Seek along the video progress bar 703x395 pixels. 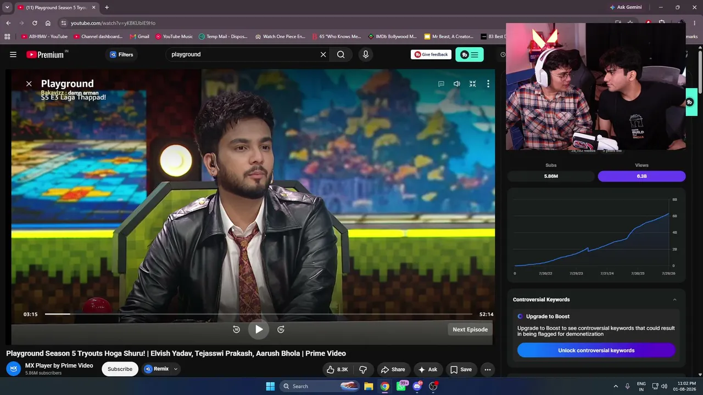[259, 314]
